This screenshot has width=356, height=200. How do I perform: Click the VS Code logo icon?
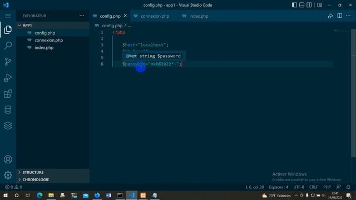[x=6, y=5]
